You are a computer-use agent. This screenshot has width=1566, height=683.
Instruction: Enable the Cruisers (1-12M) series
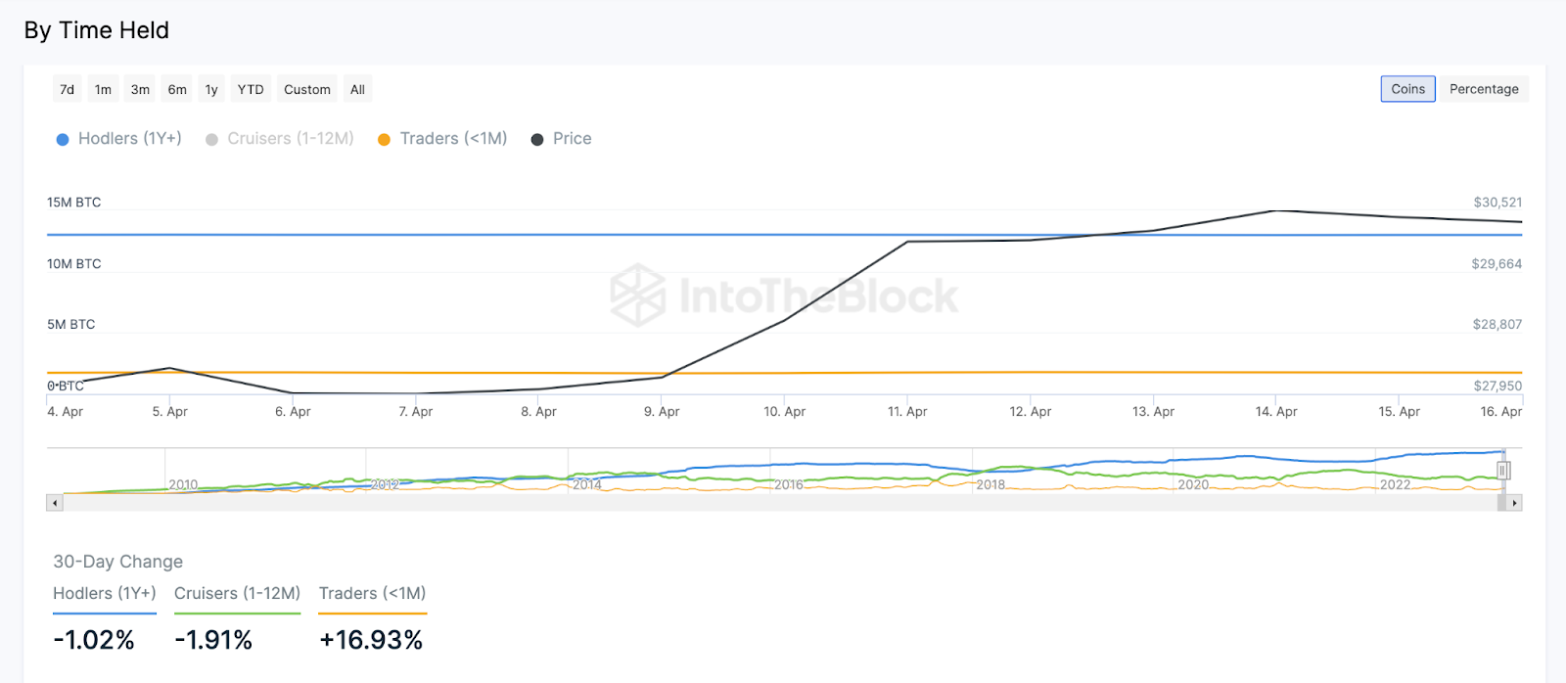[290, 139]
